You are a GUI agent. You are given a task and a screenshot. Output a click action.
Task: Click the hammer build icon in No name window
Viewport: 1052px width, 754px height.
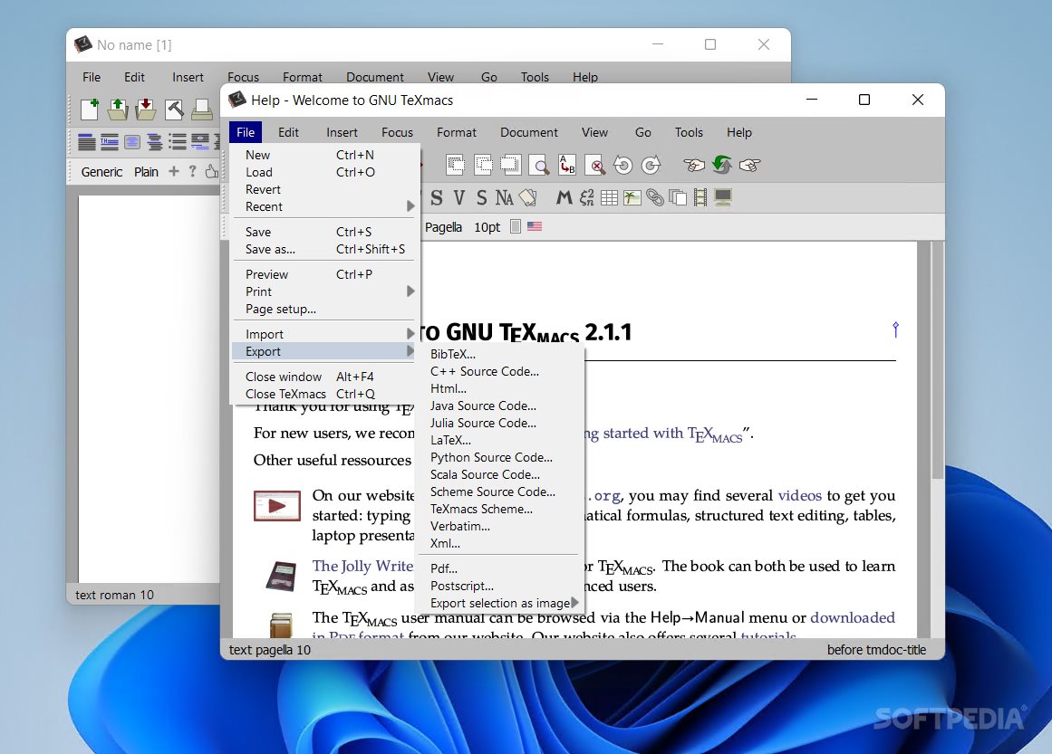coord(174,109)
